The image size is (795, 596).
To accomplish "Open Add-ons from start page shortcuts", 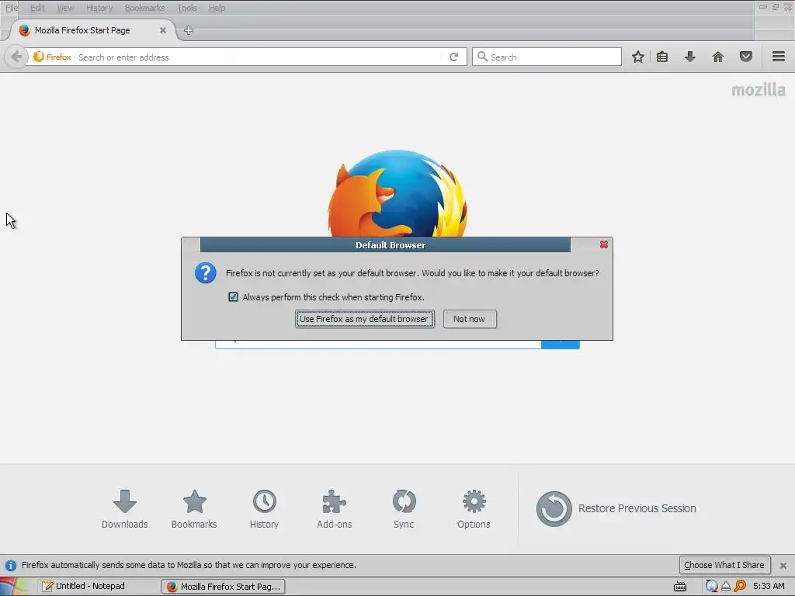I will click(x=334, y=509).
